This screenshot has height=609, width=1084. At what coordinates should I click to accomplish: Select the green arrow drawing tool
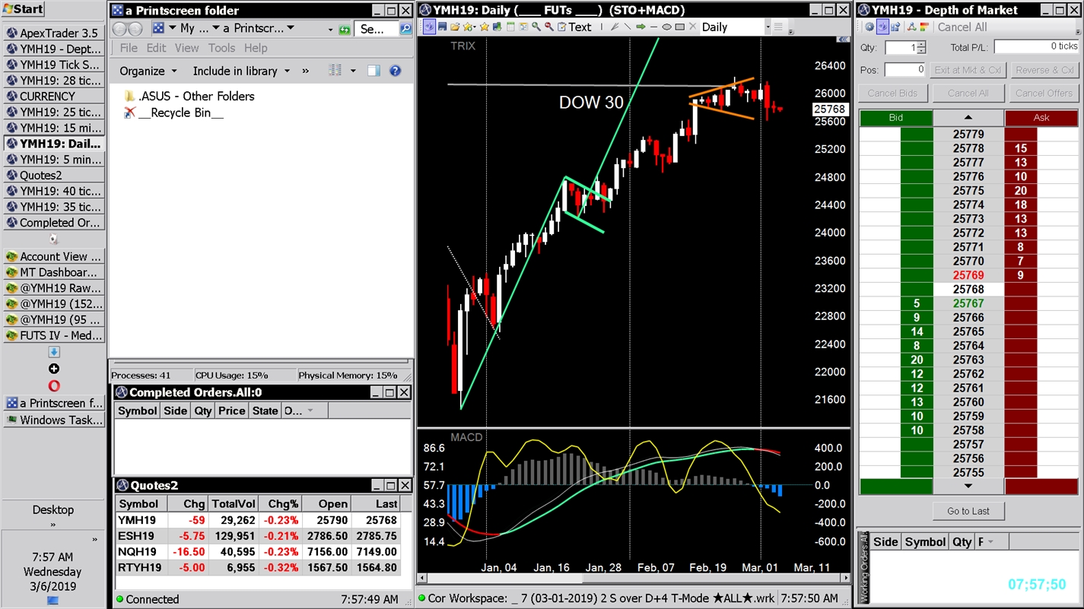(x=641, y=27)
